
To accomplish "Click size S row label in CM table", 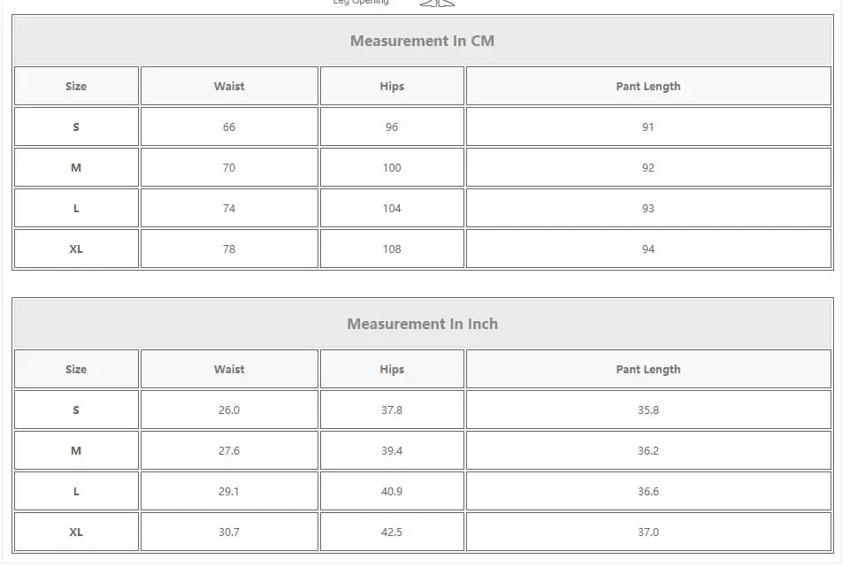I will tap(76, 126).
